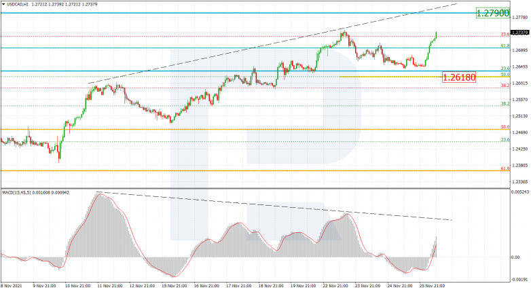Click the 22 Nov 21:00 time label
The image size is (531, 290).
point(336,286)
